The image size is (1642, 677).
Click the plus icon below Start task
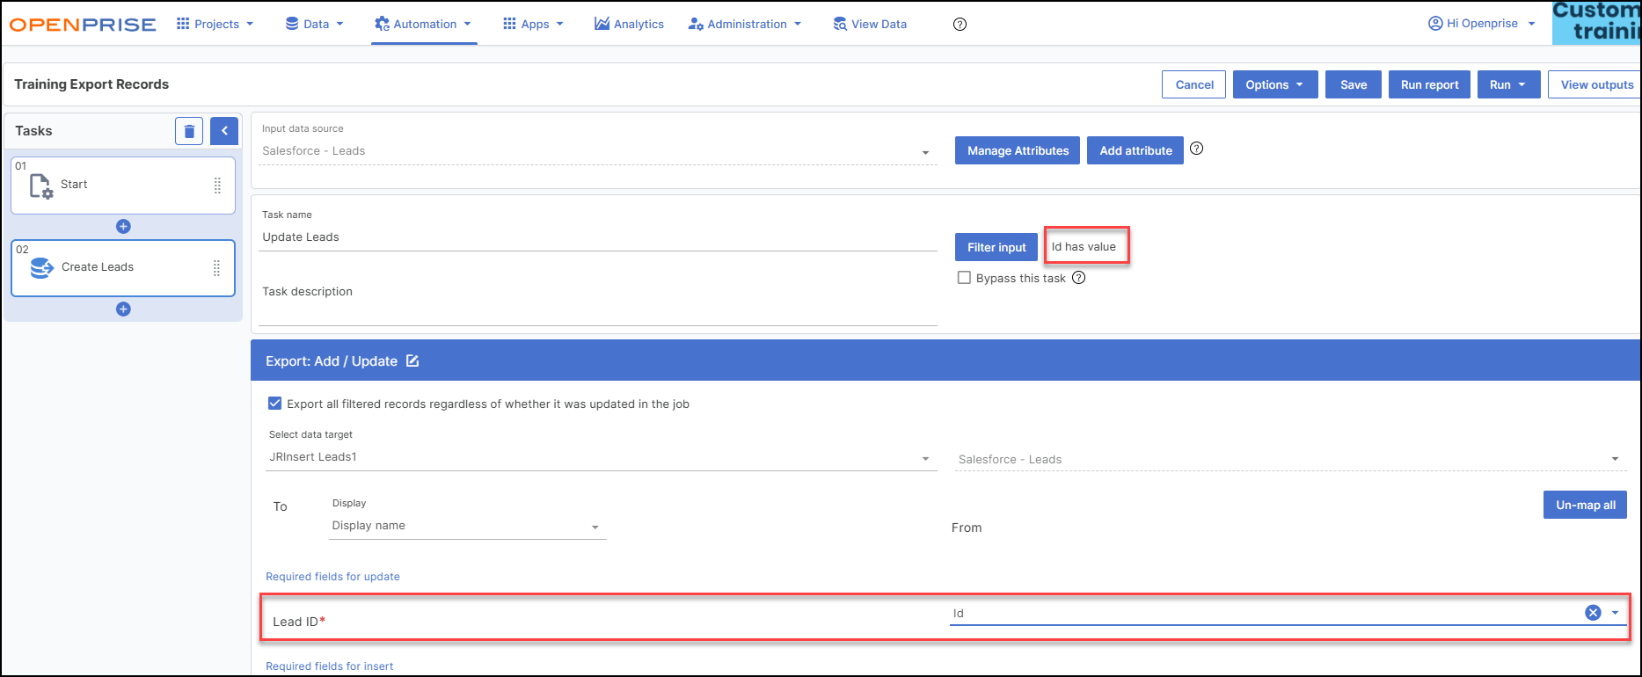123,227
